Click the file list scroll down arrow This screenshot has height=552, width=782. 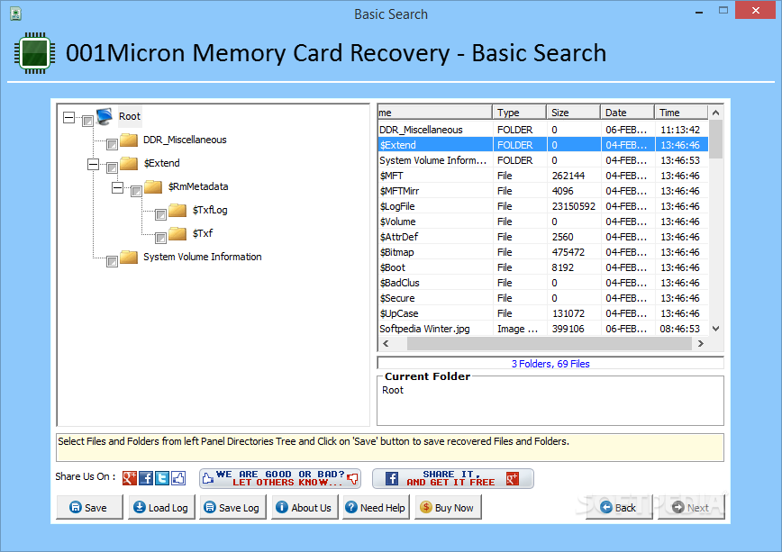(715, 329)
